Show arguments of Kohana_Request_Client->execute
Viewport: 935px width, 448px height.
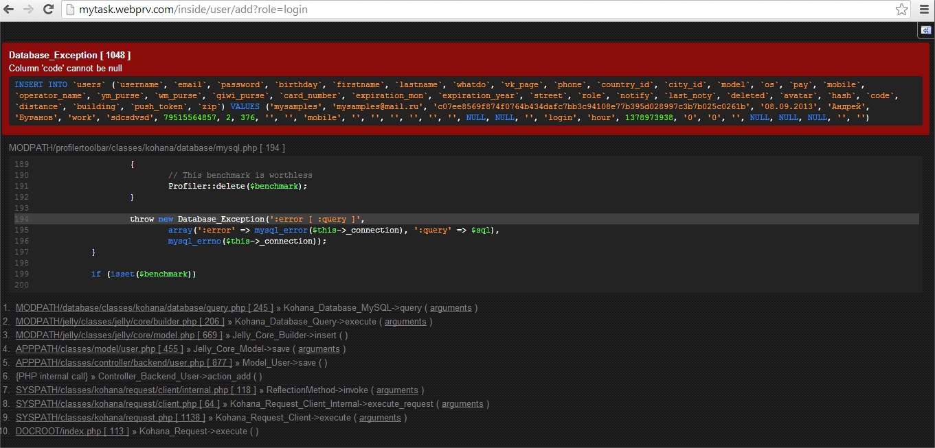point(380,418)
